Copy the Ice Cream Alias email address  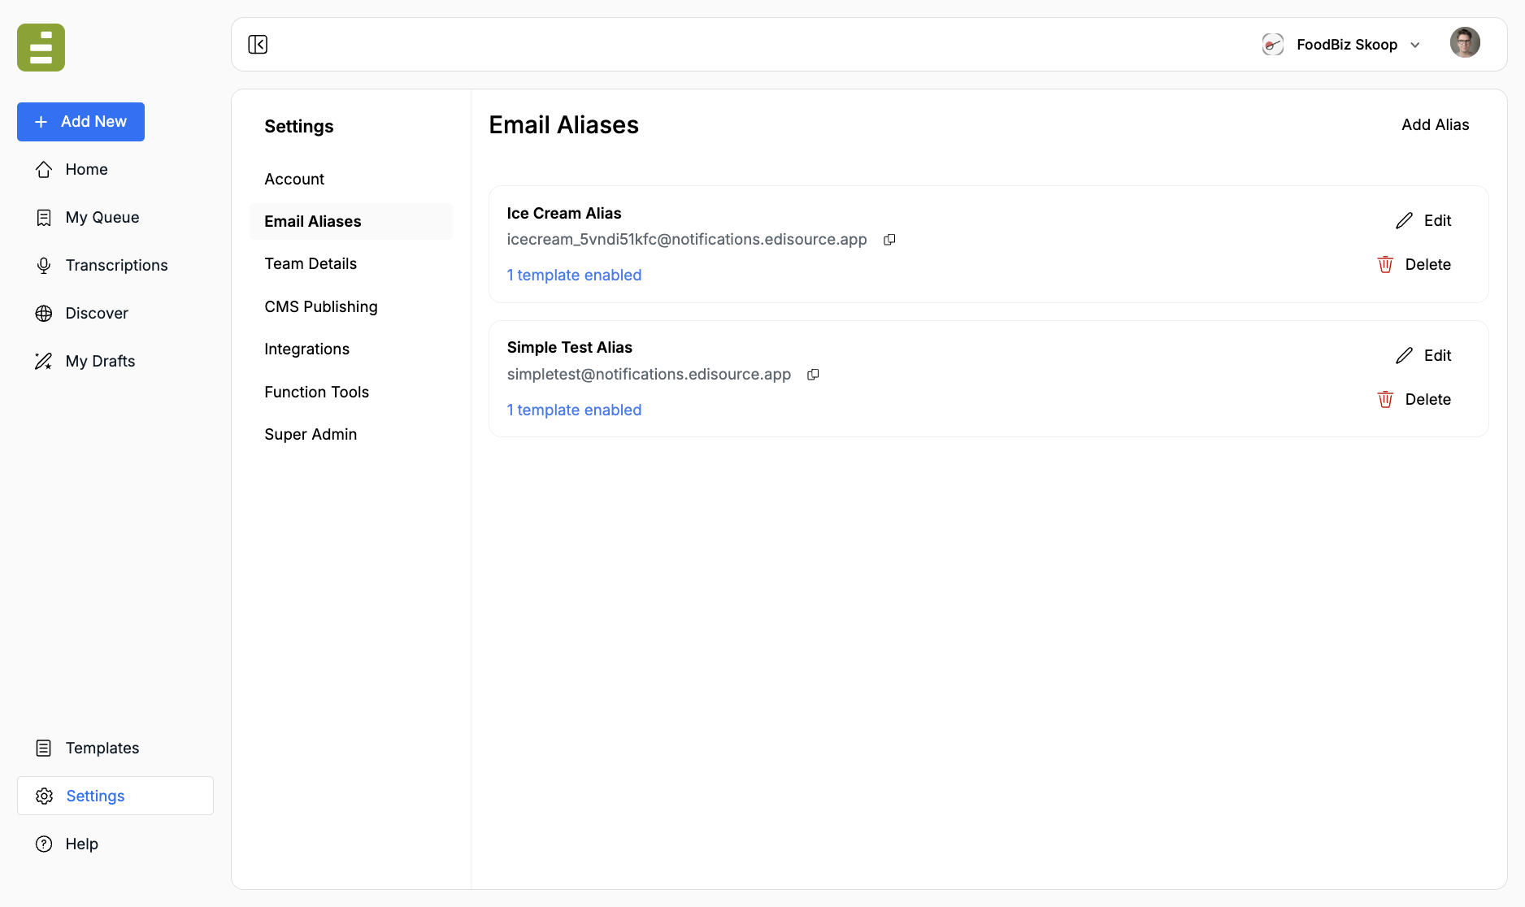point(889,240)
